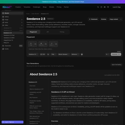The height and width of the screenshot is (125, 125).
Task: Open the Challenges nav item
Action: click(x=36, y=7)
